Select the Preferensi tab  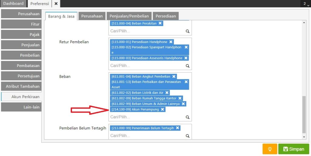click(x=39, y=4)
